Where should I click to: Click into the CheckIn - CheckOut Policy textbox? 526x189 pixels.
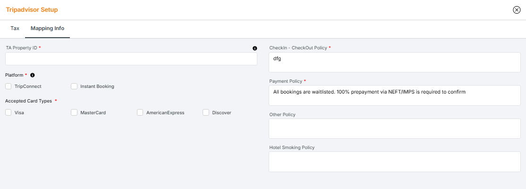[x=394, y=62]
